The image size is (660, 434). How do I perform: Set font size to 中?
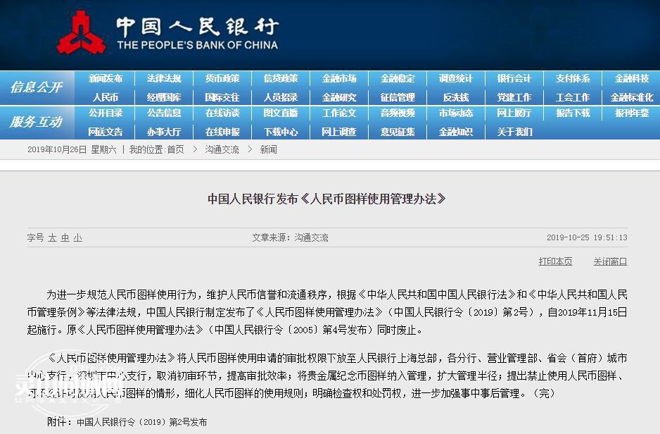tap(65, 237)
